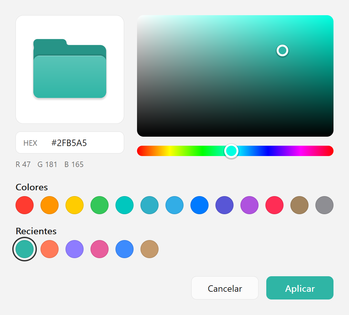This screenshot has height=315, width=349.
Task: Click the Cancelar button
Action: point(225,288)
